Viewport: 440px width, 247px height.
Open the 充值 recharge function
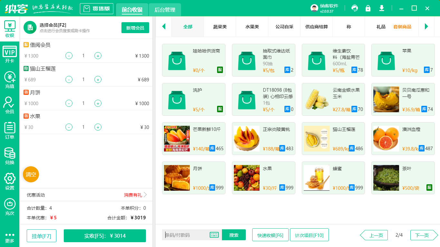point(9,79)
